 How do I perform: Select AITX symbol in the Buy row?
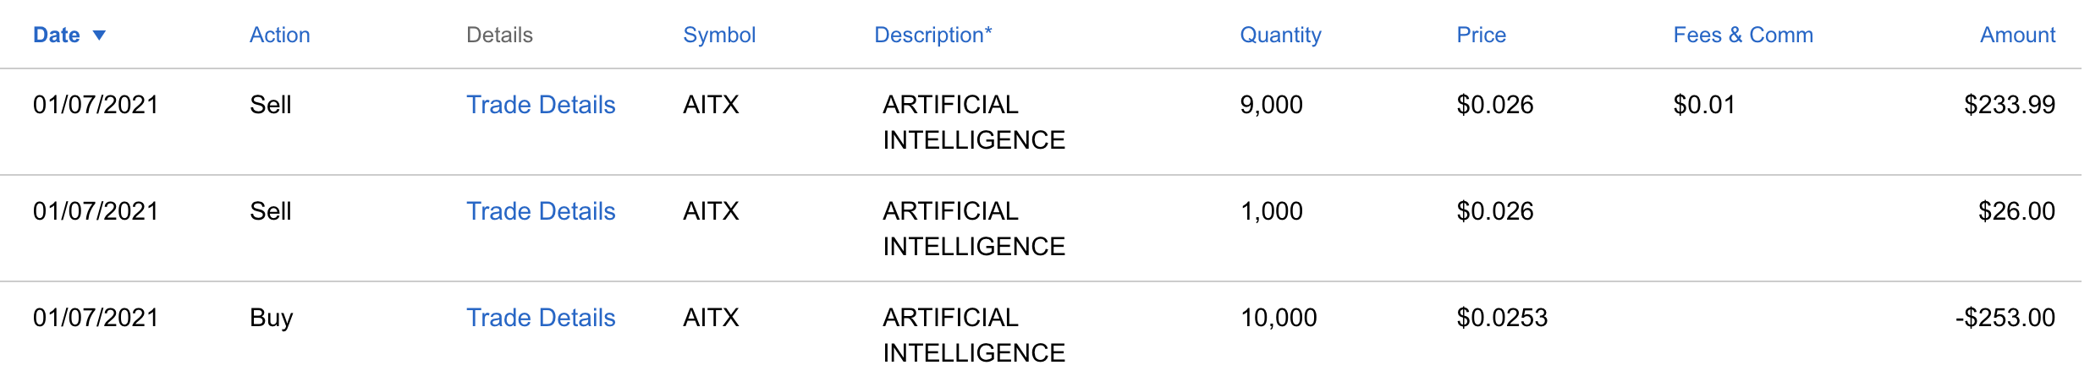click(x=711, y=318)
